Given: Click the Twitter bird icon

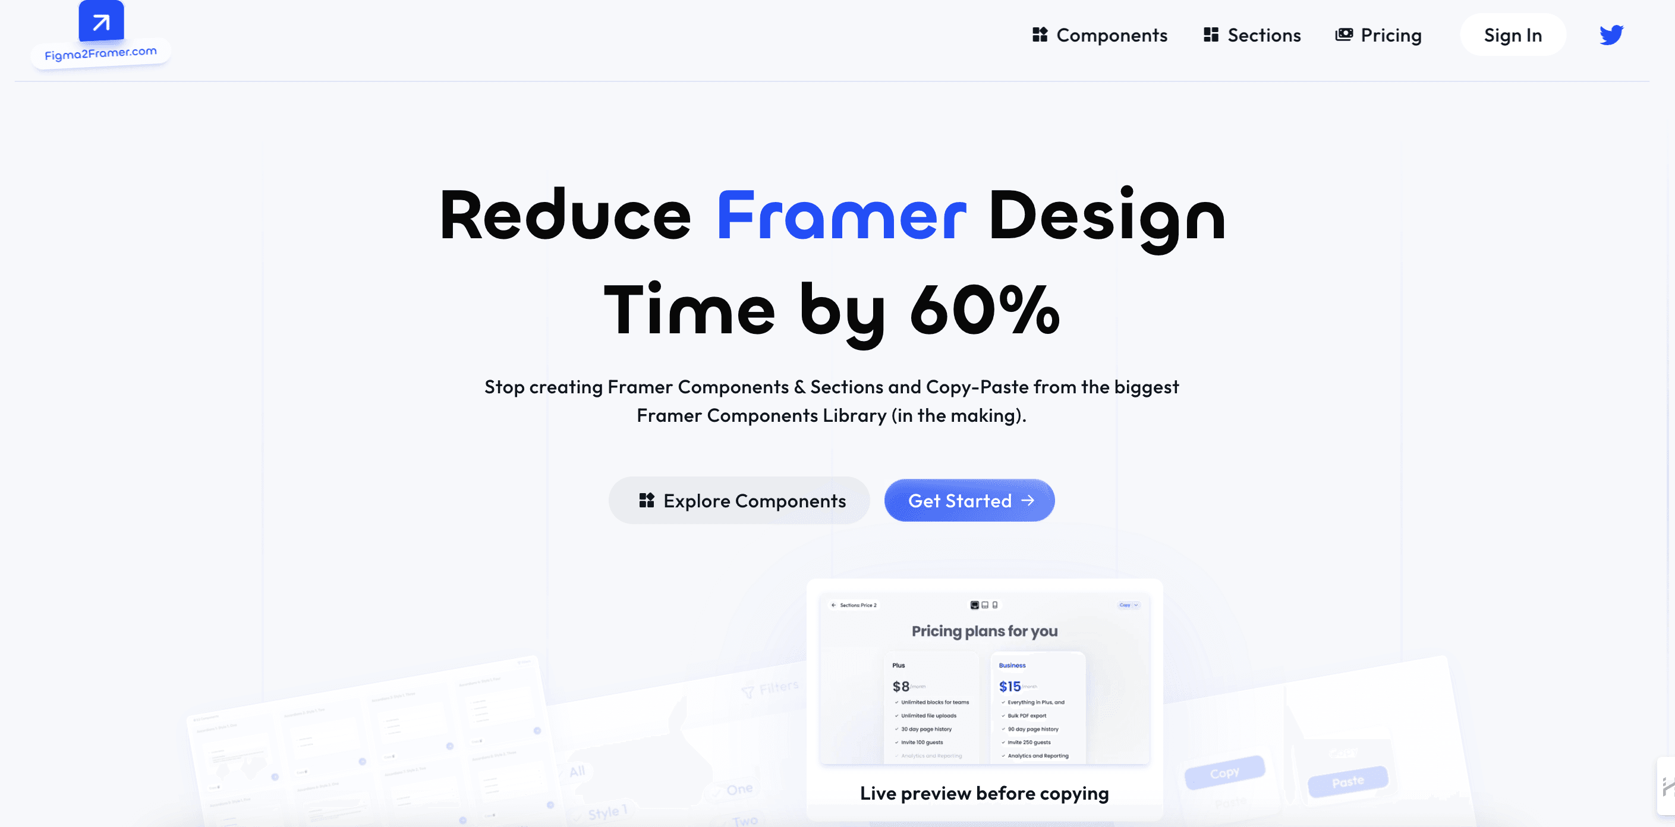Looking at the screenshot, I should click(x=1612, y=34).
